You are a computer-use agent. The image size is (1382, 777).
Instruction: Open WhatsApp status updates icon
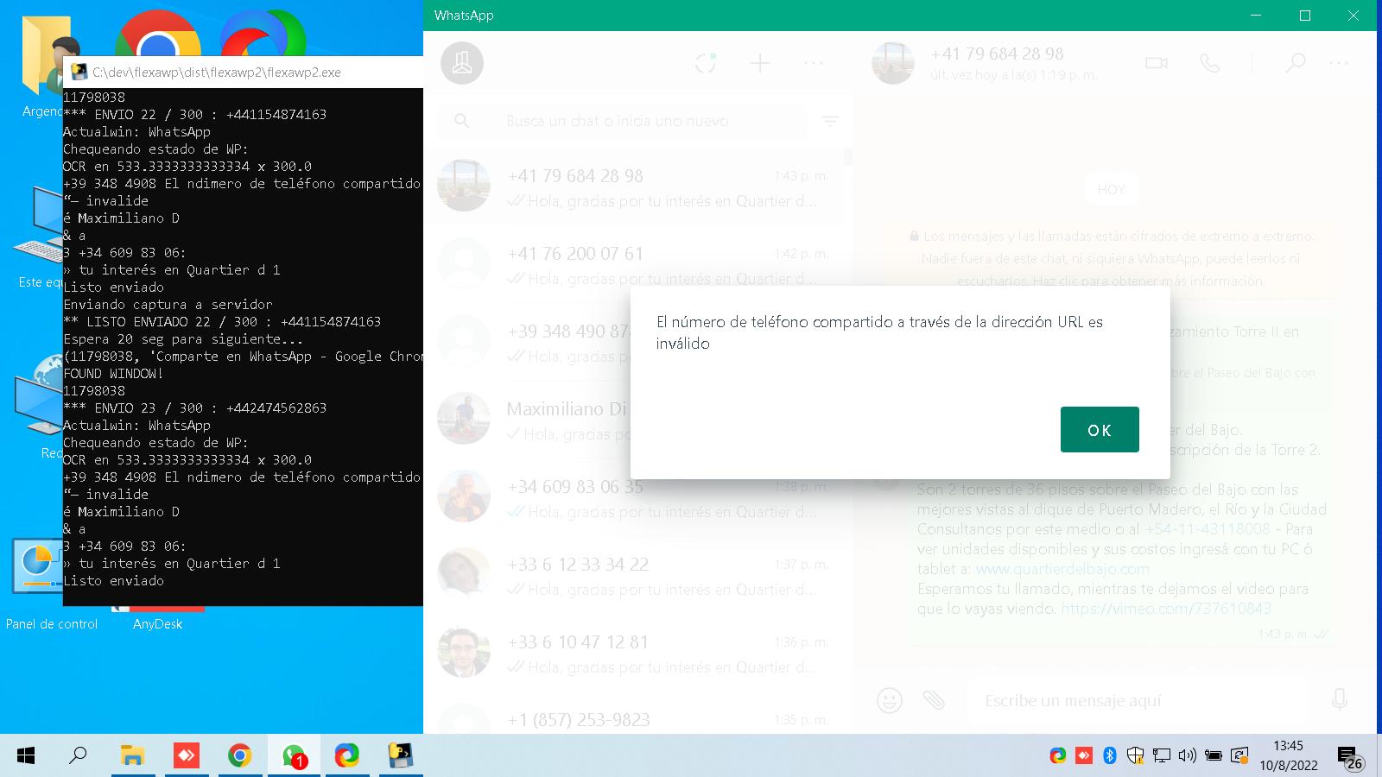click(x=707, y=63)
